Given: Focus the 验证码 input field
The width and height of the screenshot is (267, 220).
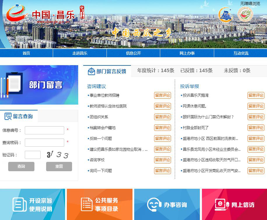Looking at the screenshot, I should tap(33, 155).
